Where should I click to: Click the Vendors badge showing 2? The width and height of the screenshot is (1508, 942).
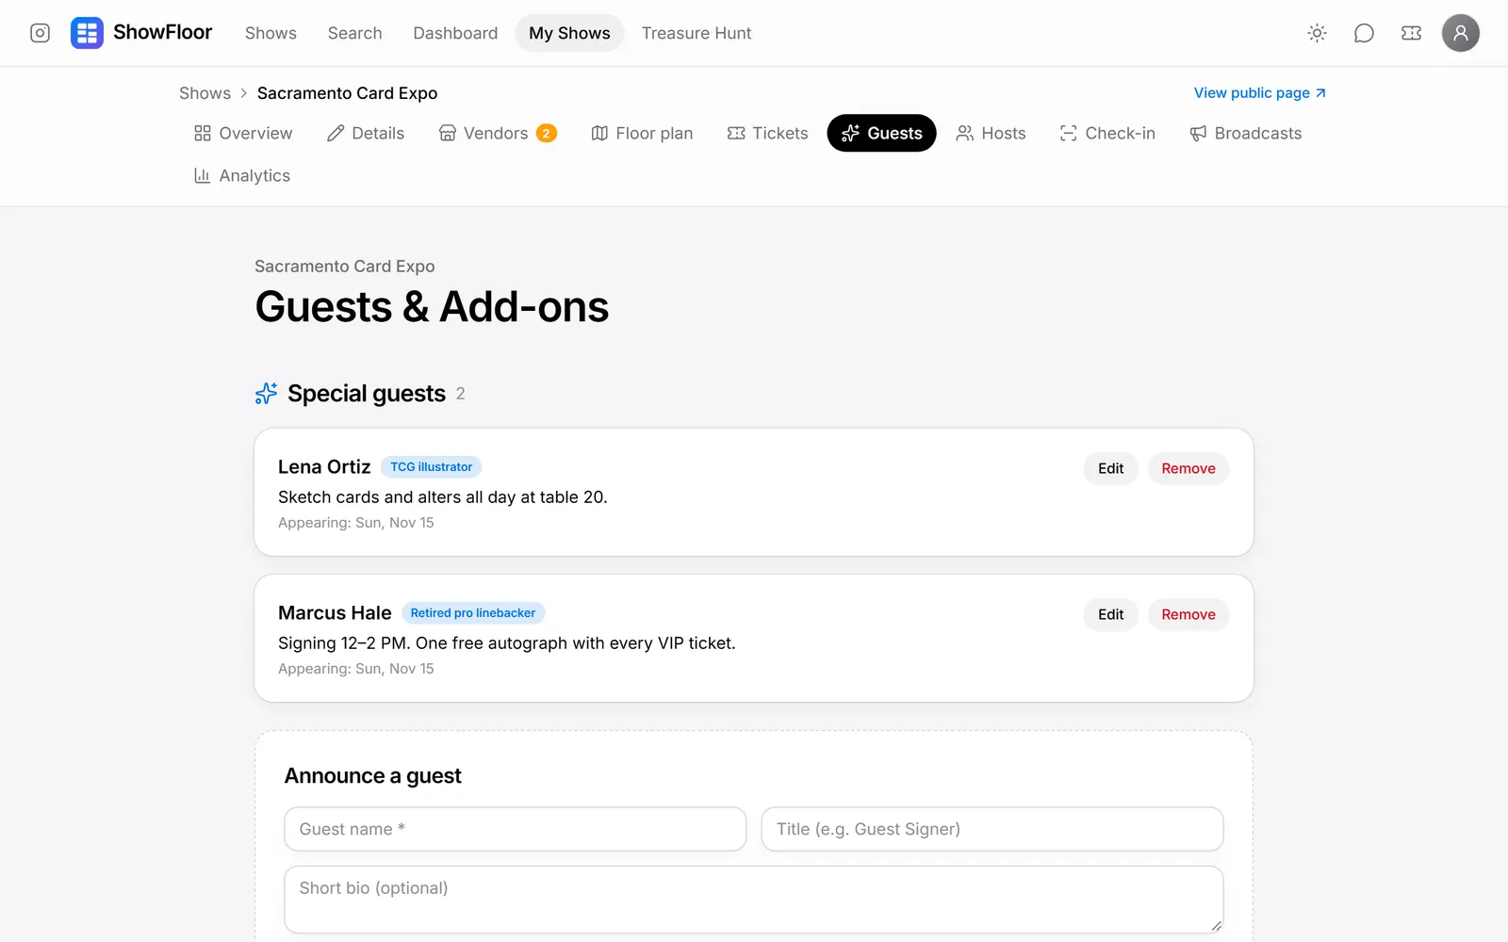click(x=547, y=133)
